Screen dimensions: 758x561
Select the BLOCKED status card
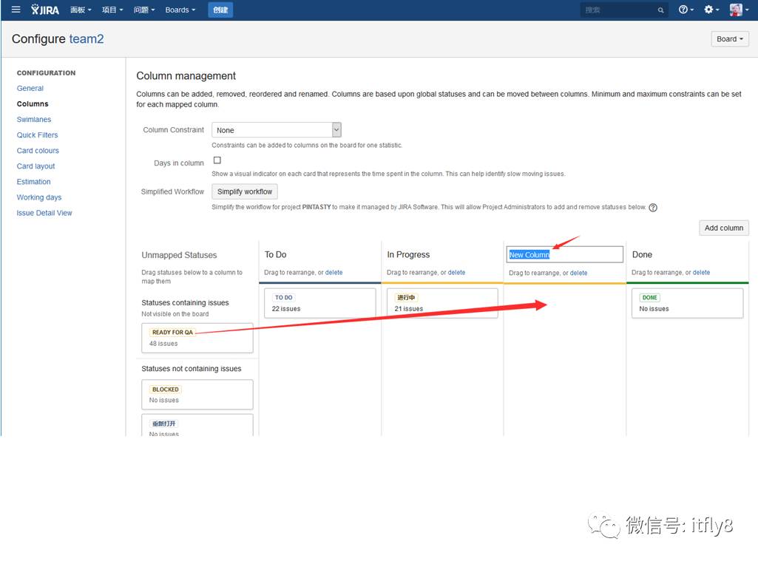click(x=197, y=395)
